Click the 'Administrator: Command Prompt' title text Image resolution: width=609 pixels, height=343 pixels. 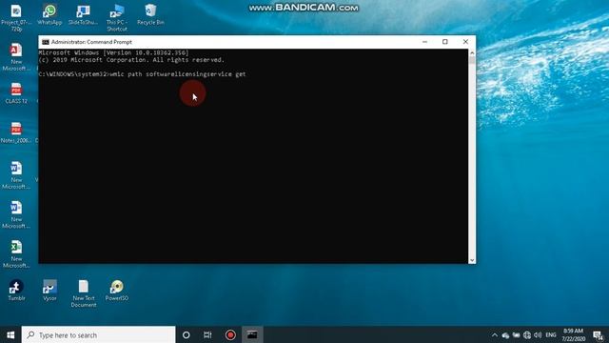(x=91, y=42)
